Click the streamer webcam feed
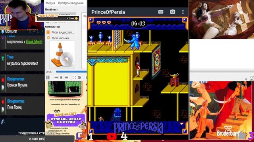The image size is (254, 142). (x=20, y=15)
